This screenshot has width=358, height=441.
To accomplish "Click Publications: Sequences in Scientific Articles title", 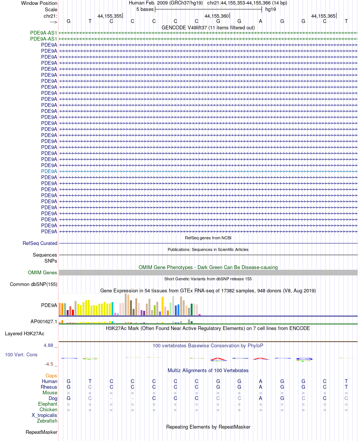I will (208, 249).
